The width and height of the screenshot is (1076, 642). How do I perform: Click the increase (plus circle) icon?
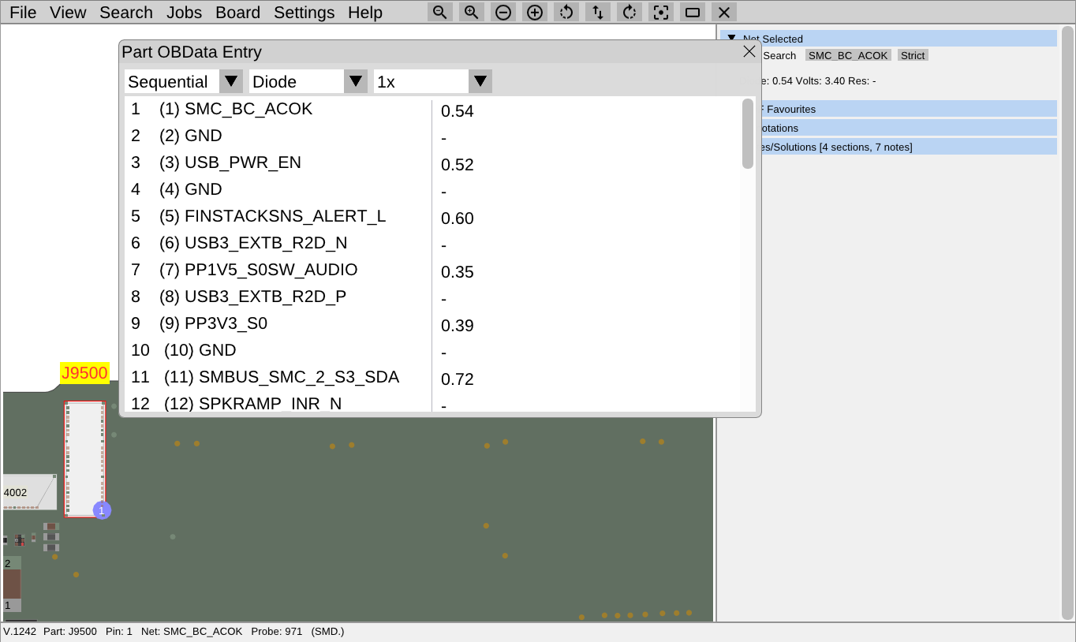click(x=534, y=12)
